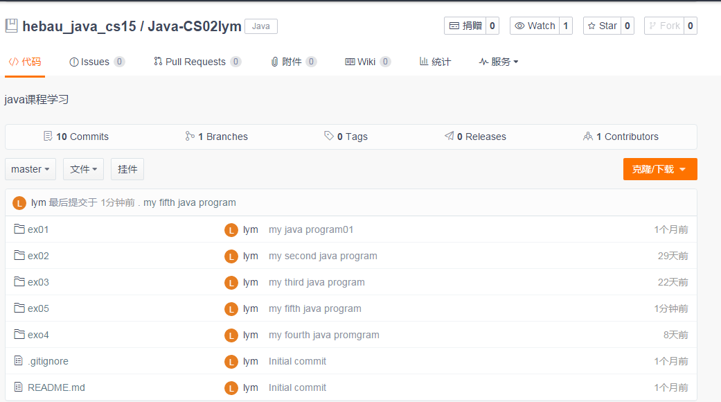The height and width of the screenshot is (402, 721).
Task: Open the ex03 folder icon
Action: [19, 281]
